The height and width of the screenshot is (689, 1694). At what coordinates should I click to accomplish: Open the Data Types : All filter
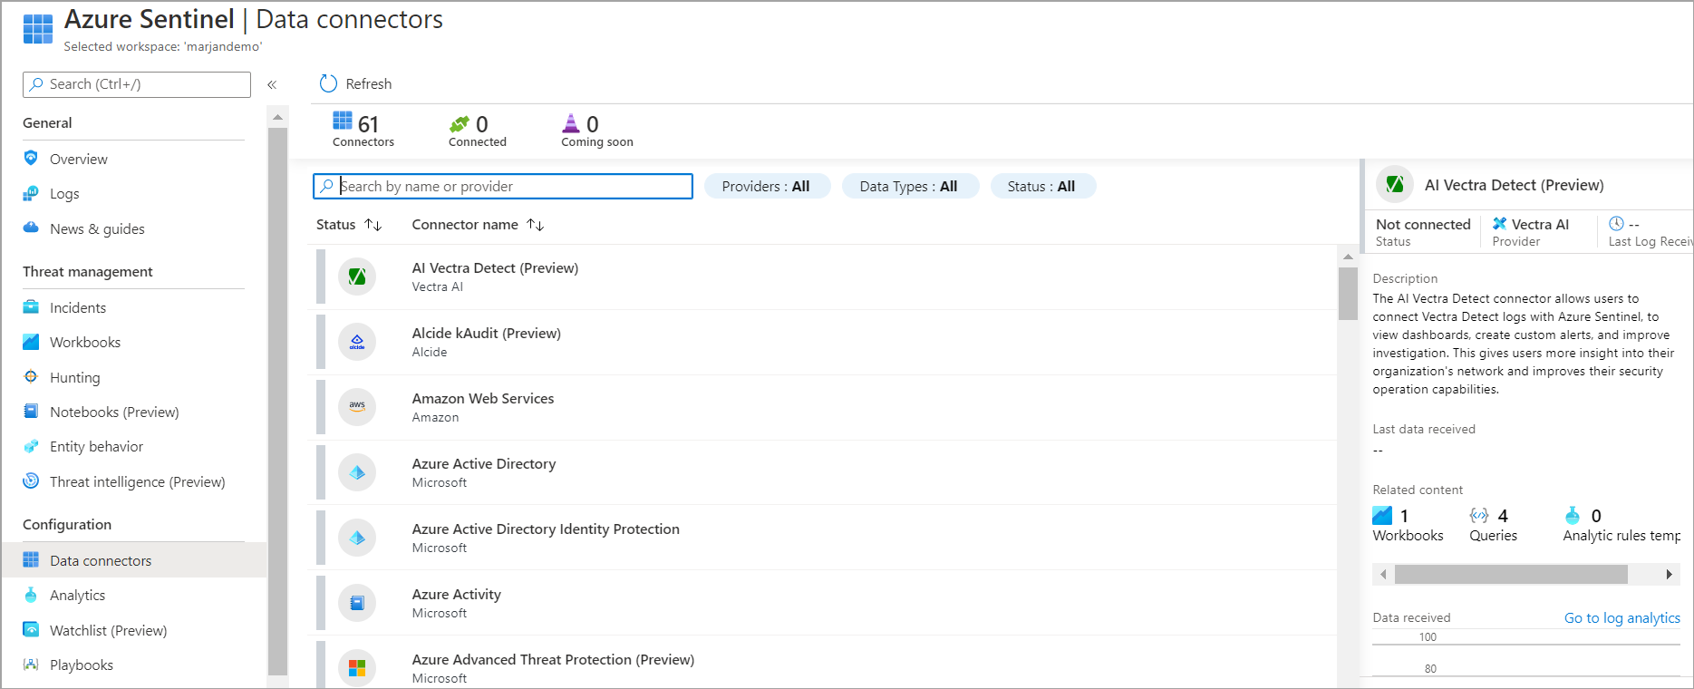click(x=909, y=186)
